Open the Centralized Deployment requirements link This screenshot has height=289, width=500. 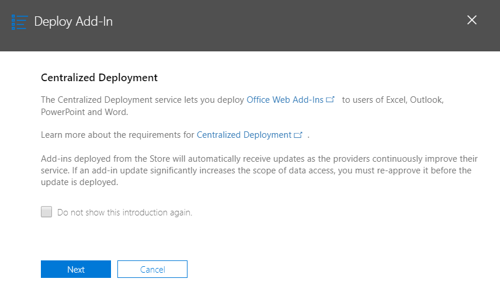[x=244, y=135]
